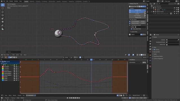
Task: Toggle the Loc Ctrl Scale checkbox
Action: point(130,21)
